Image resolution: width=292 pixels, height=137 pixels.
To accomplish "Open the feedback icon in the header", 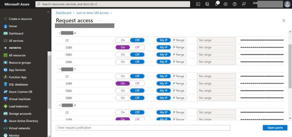I will [x=244, y=4].
